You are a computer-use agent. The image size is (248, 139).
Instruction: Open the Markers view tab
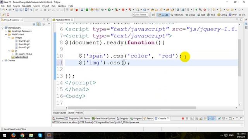pyautogui.click(x=58, y=119)
